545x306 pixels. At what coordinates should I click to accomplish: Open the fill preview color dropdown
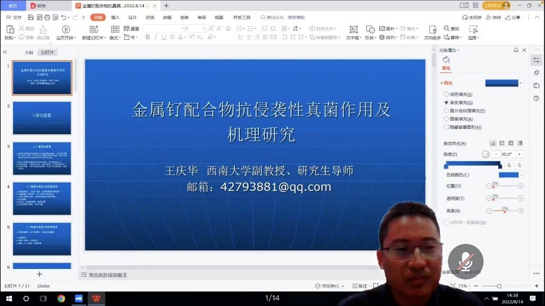520,83
